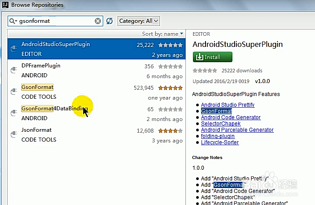The image size is (315, 205).
Task: Click the 25222 downloads text
Action: coord(242,71)
